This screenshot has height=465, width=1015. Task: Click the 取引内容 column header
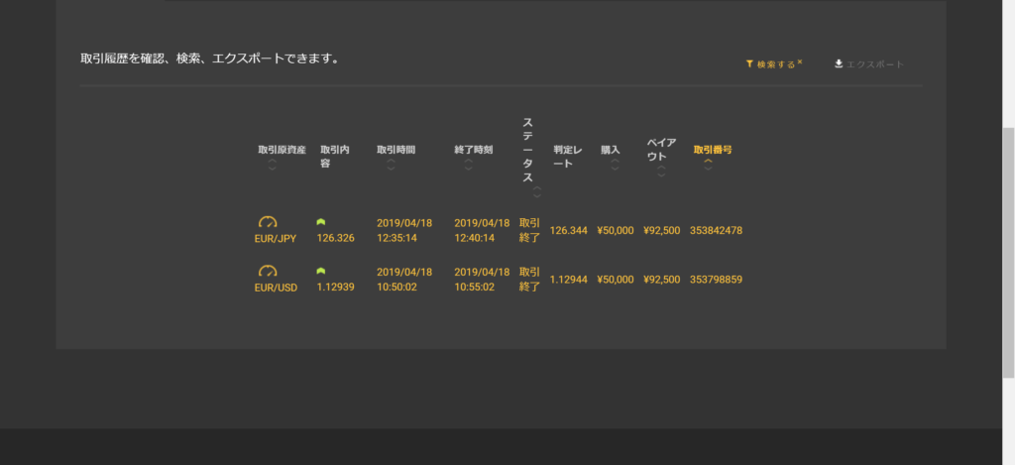pyautogui.click(x=335, y=156)
